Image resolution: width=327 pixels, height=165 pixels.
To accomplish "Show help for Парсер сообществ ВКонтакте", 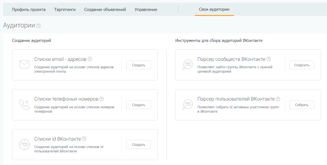I will click(269, 59).
